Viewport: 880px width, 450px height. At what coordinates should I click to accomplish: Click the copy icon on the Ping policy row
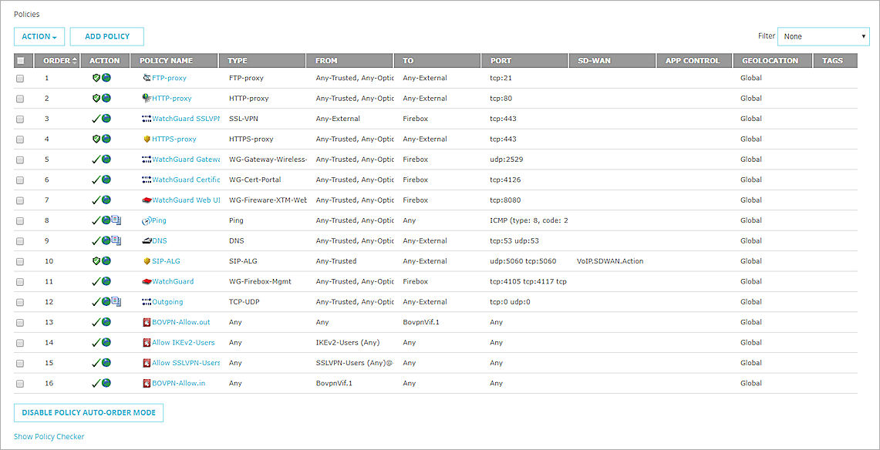pyautogui.click(x=116, y=220)
